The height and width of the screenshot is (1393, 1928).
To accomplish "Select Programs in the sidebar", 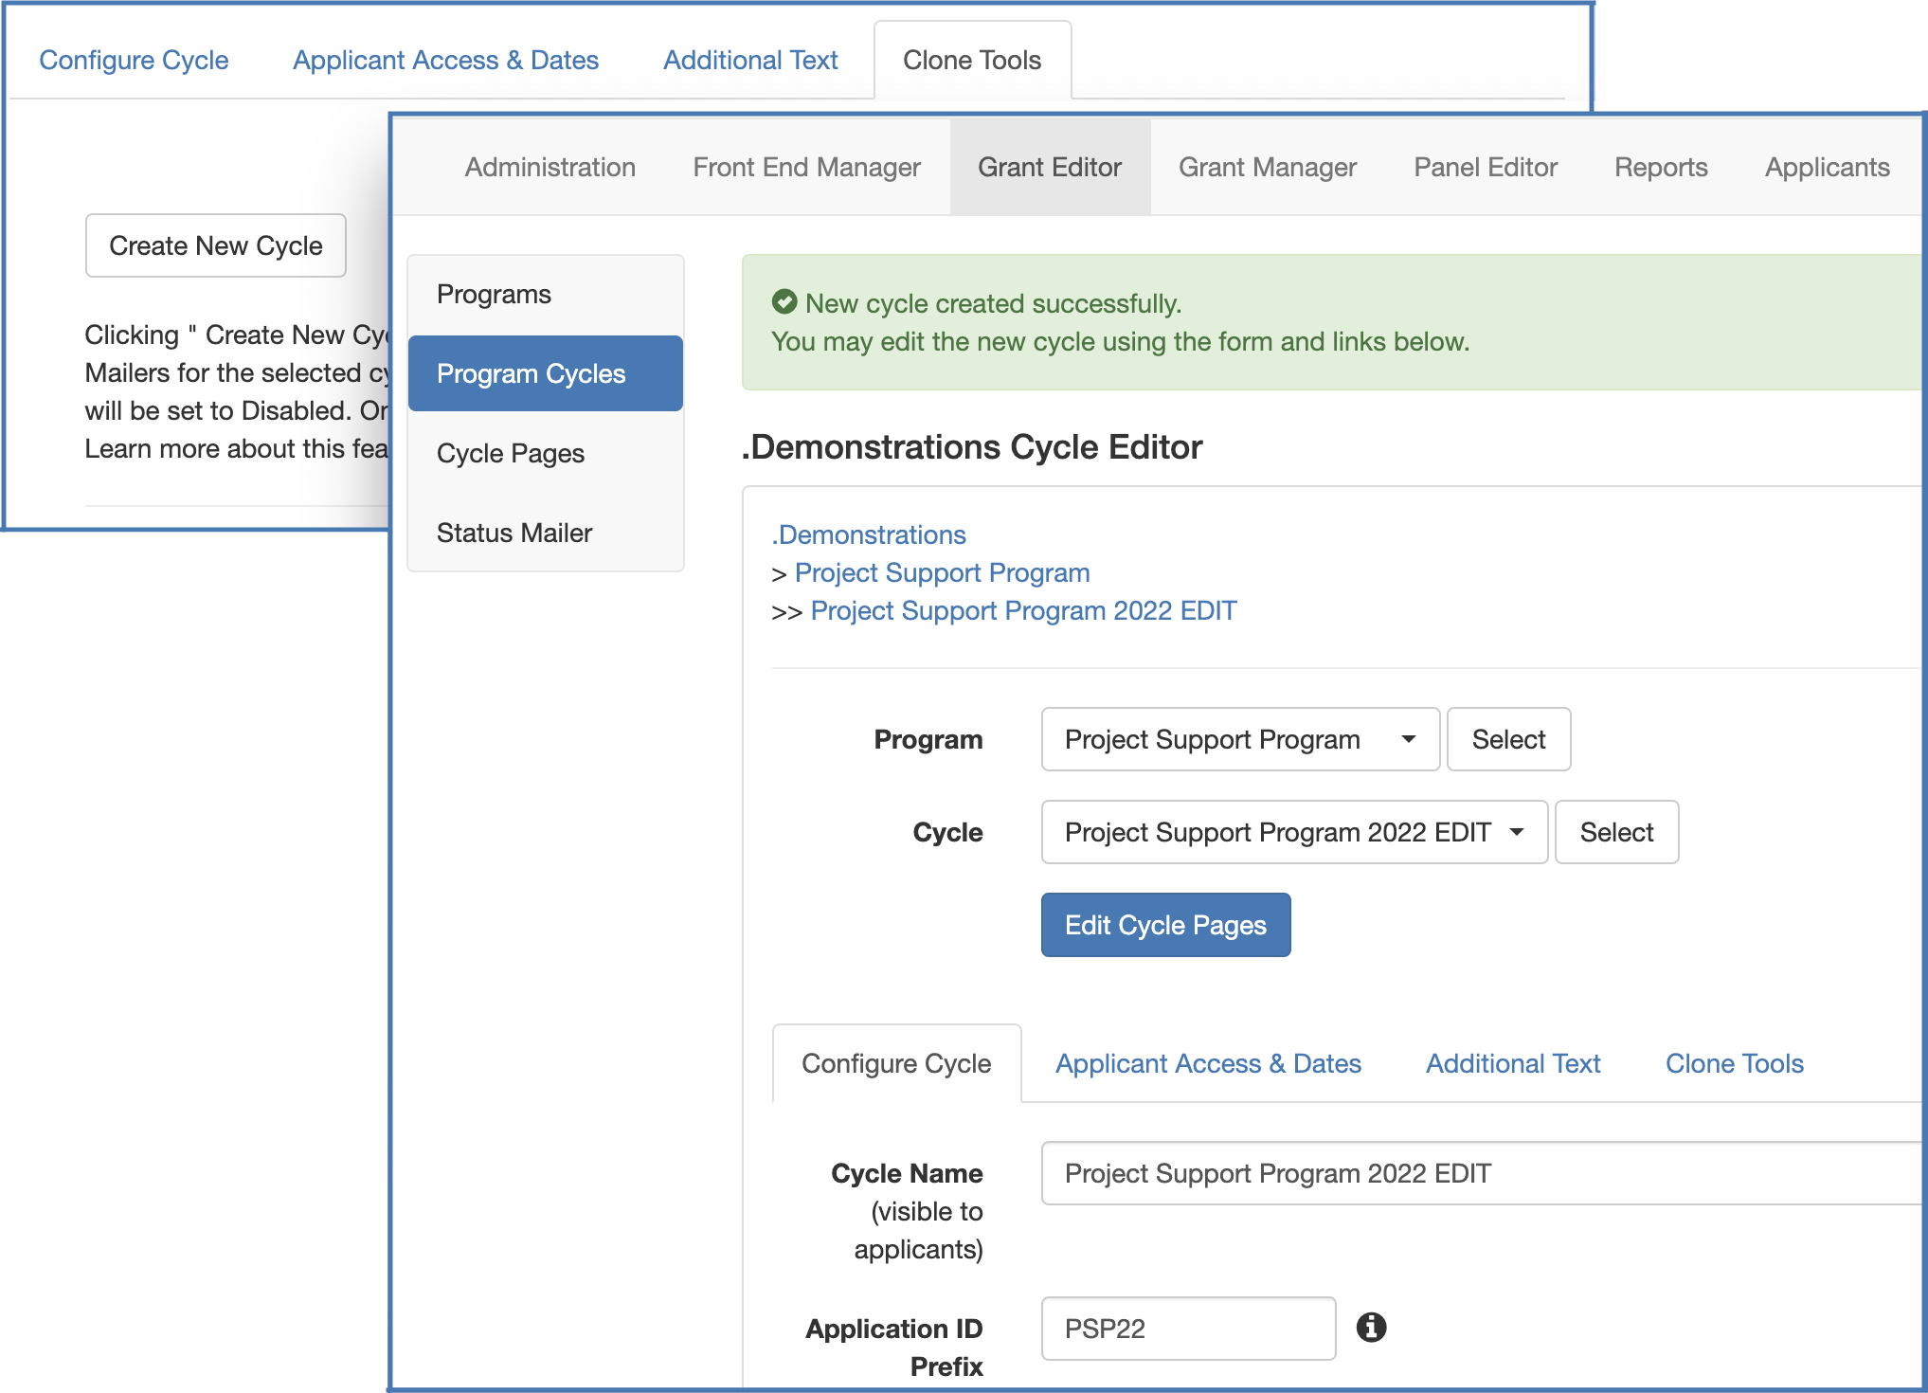I will [x=546, y=294].
